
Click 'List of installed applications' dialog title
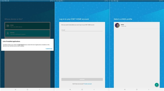[x=11, y=41]
